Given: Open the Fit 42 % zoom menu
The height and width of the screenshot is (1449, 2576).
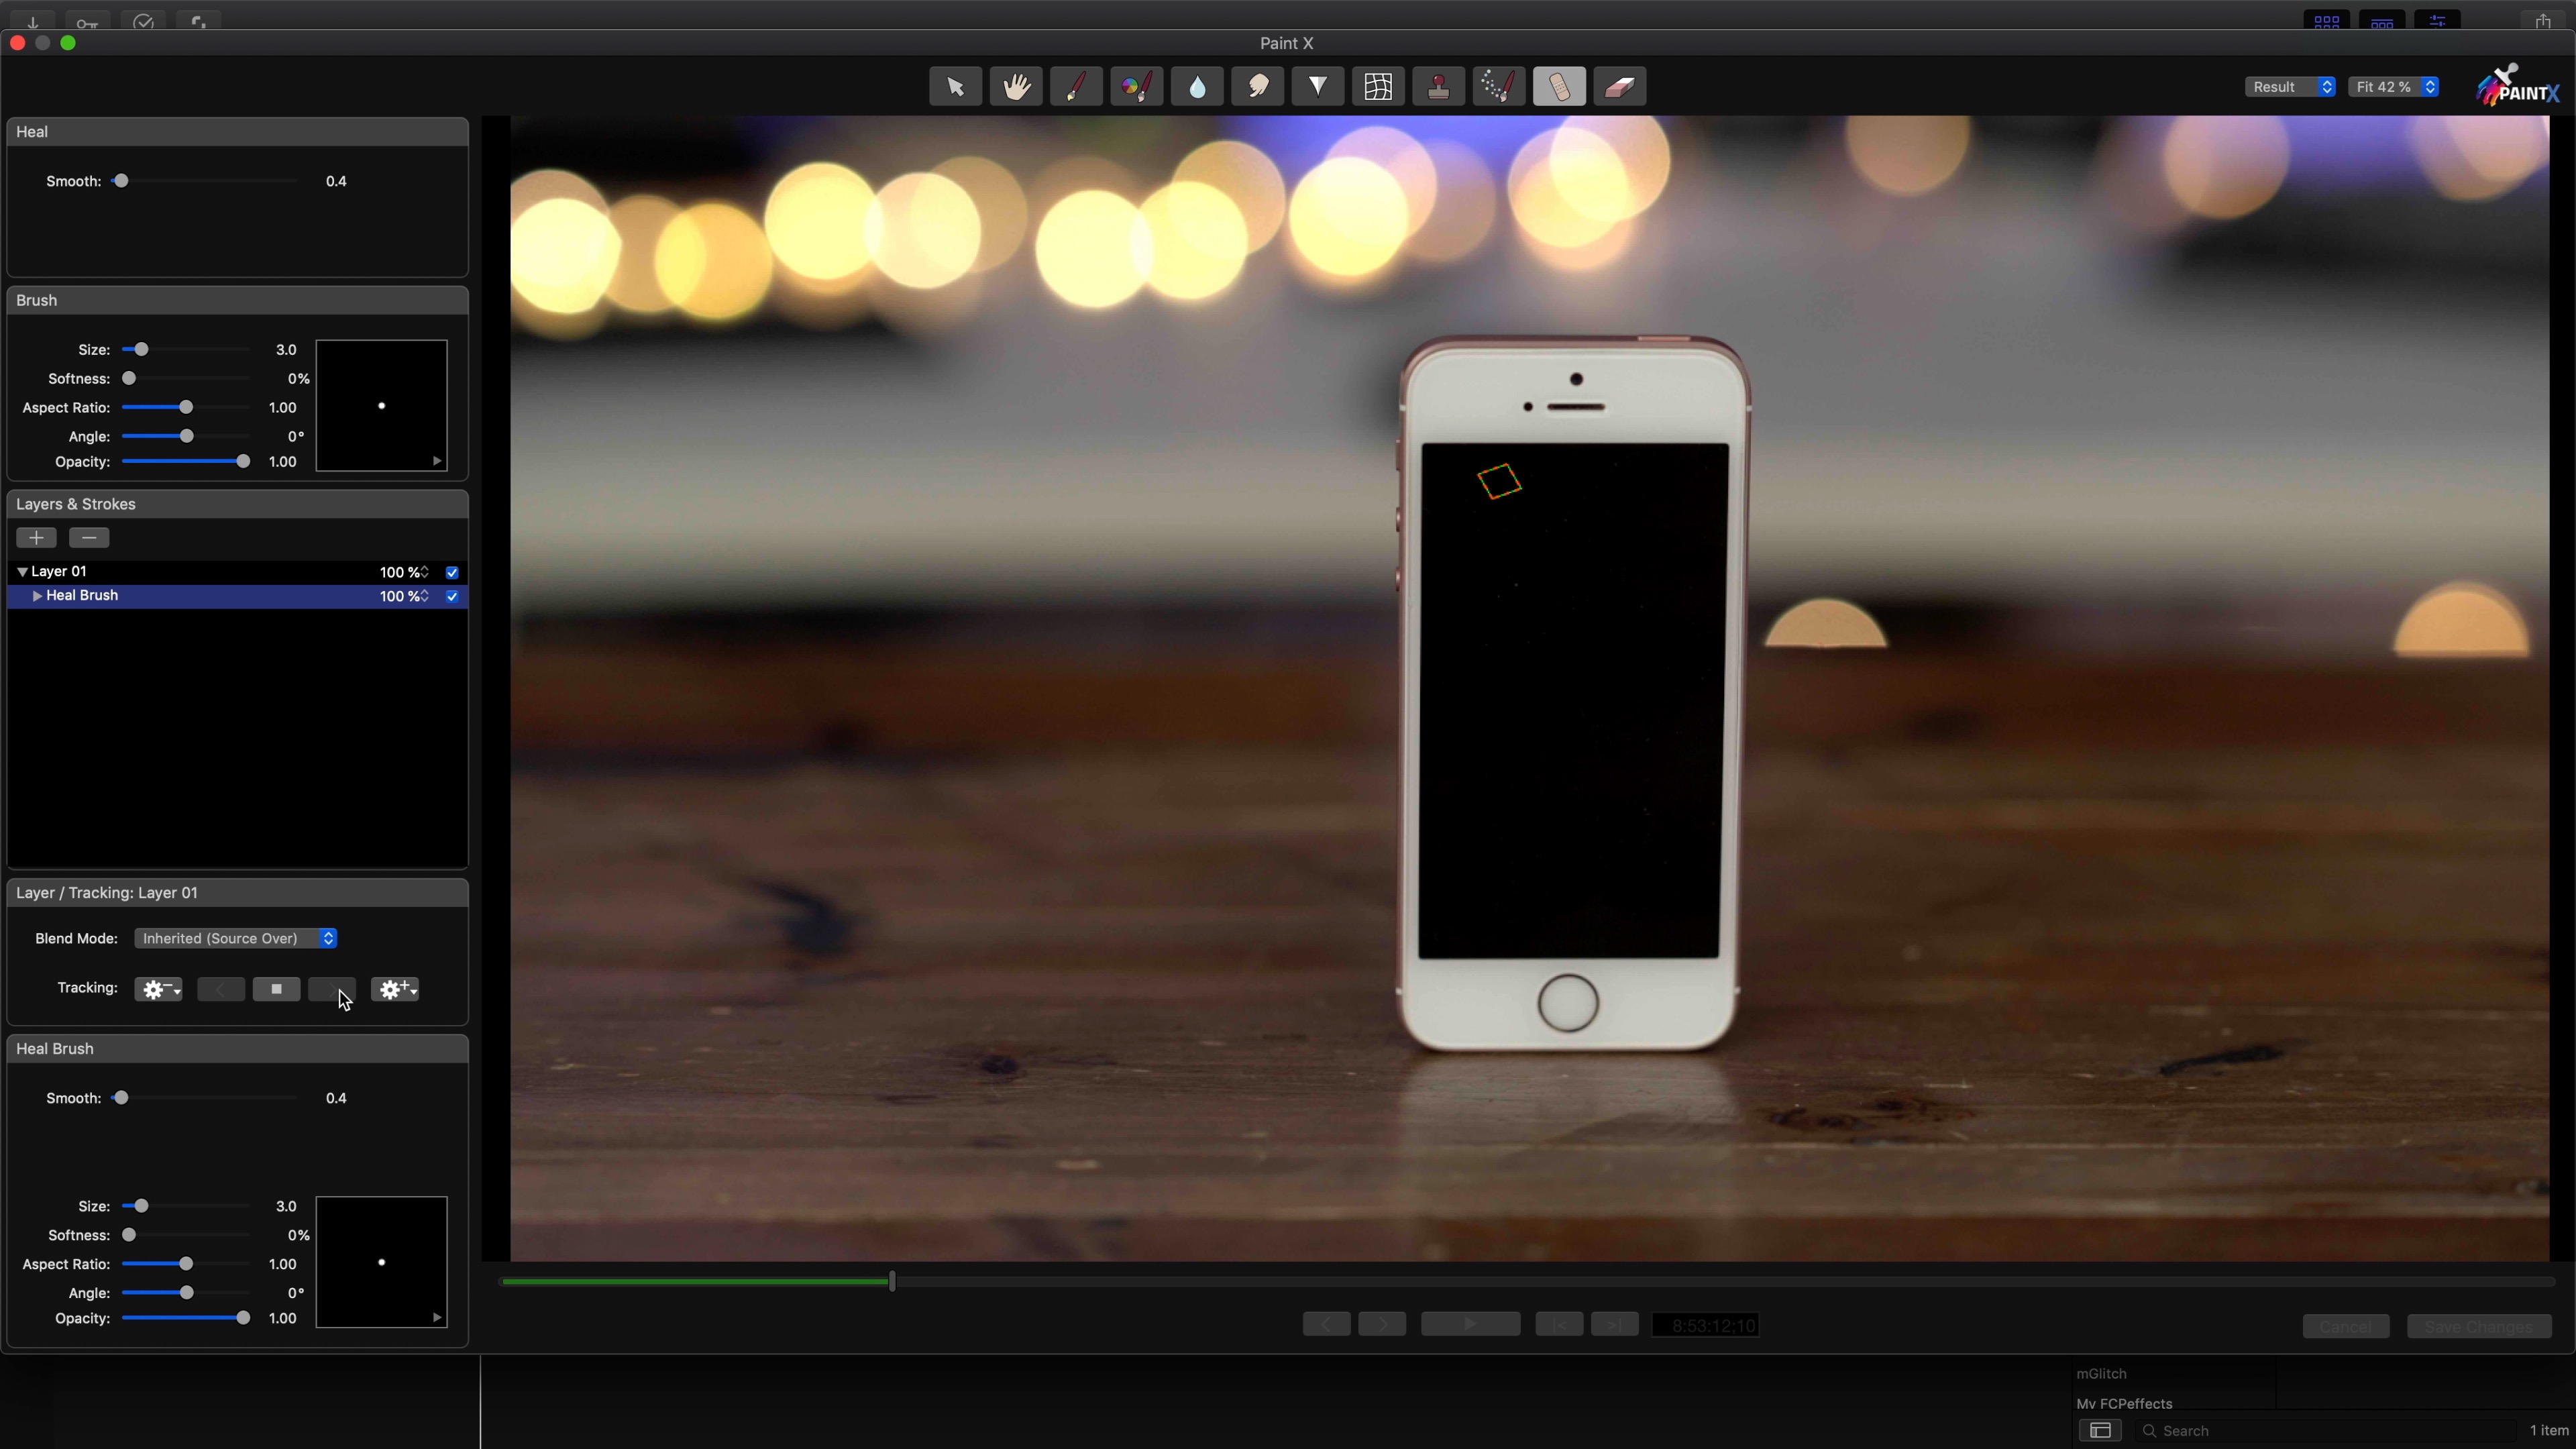Looking at the screenshot, I should (2393, 87).
